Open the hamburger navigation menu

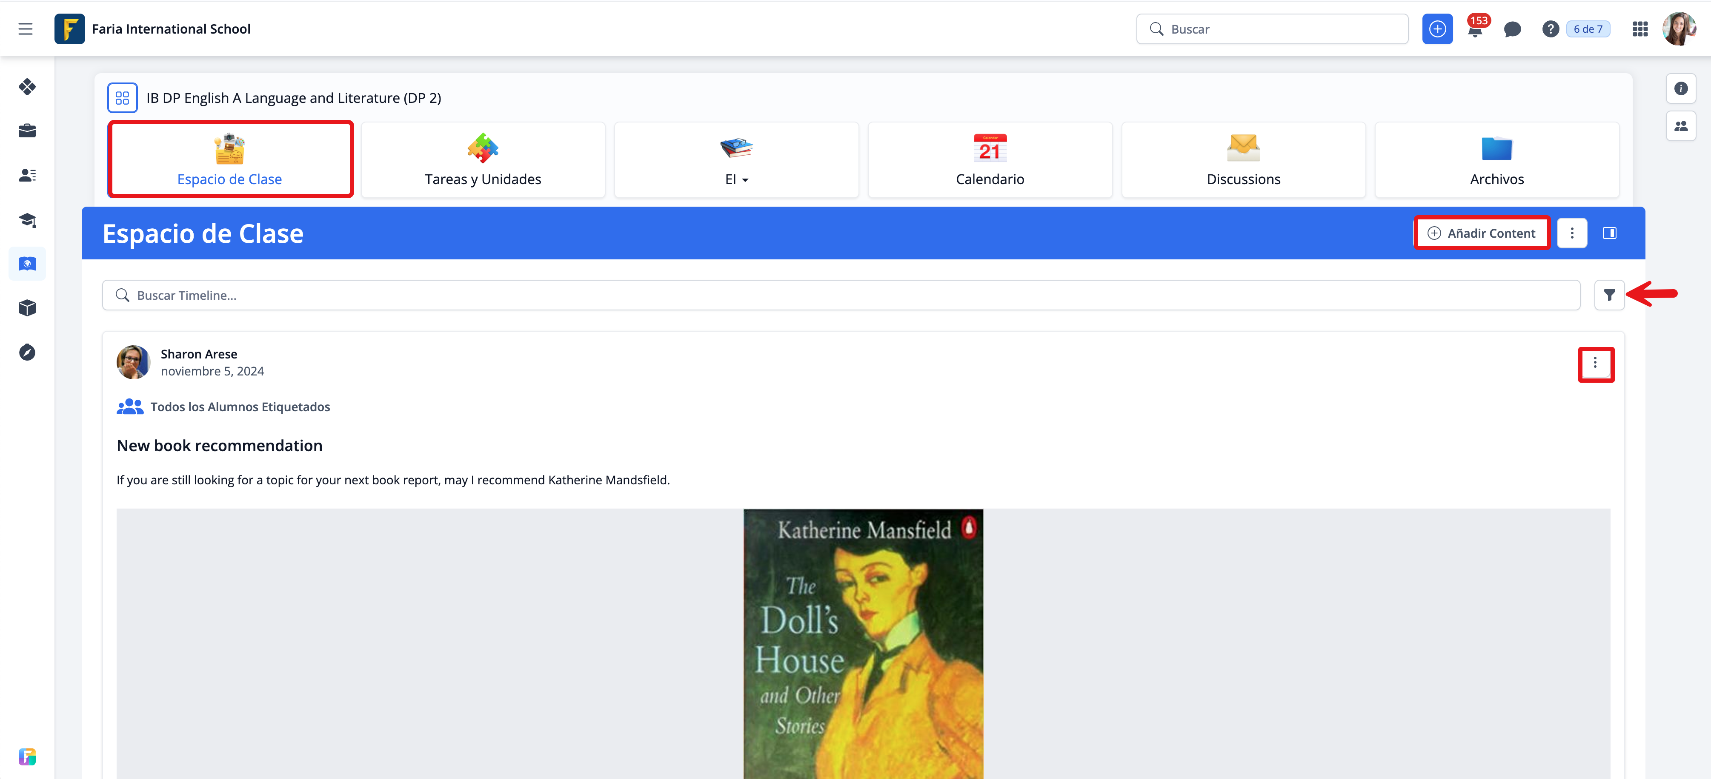pyautogui.click(x=25, y=28)
